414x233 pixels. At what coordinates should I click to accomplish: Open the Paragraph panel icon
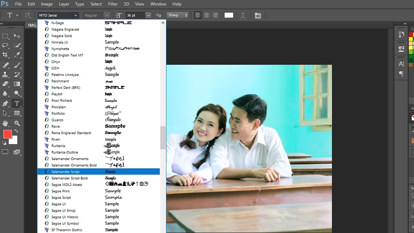401,73
